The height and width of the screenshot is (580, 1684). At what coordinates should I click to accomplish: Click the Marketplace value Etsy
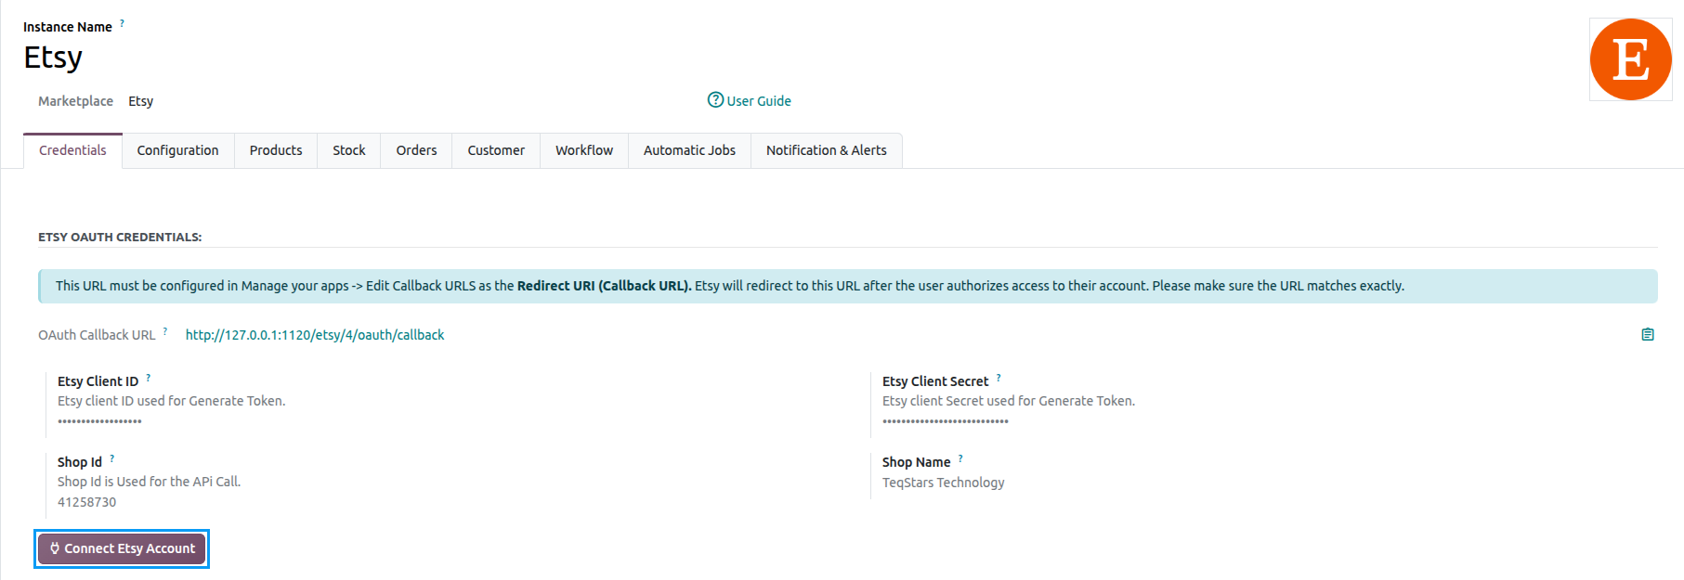click(141, 101)
